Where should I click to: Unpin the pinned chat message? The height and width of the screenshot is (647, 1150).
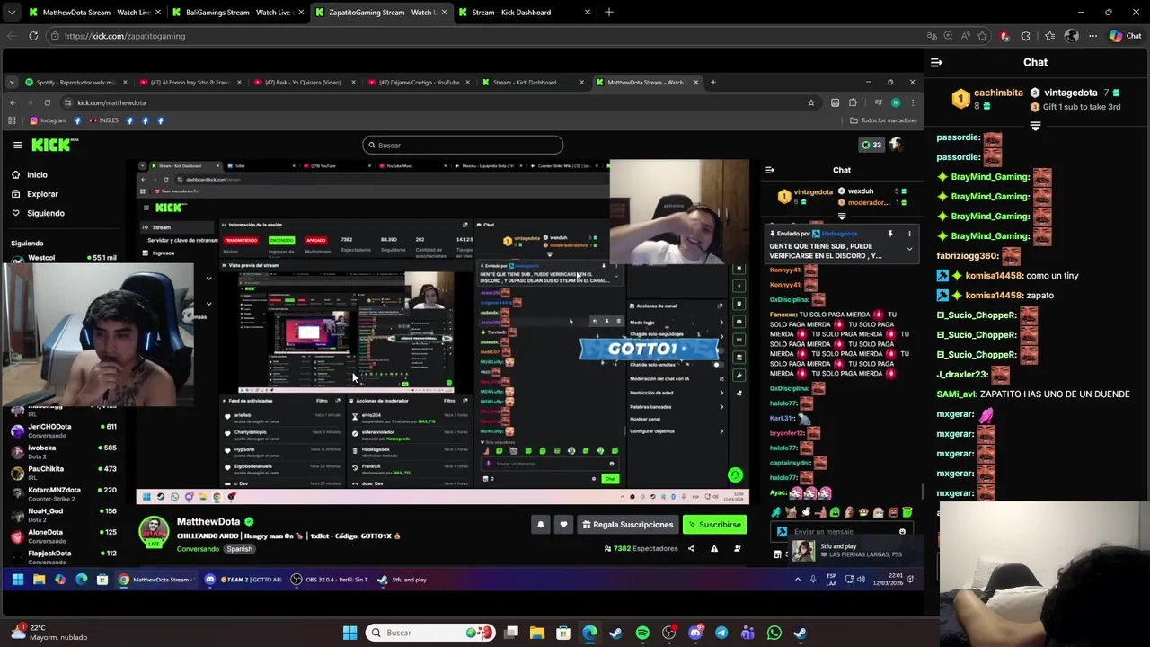tap(890, 234)
